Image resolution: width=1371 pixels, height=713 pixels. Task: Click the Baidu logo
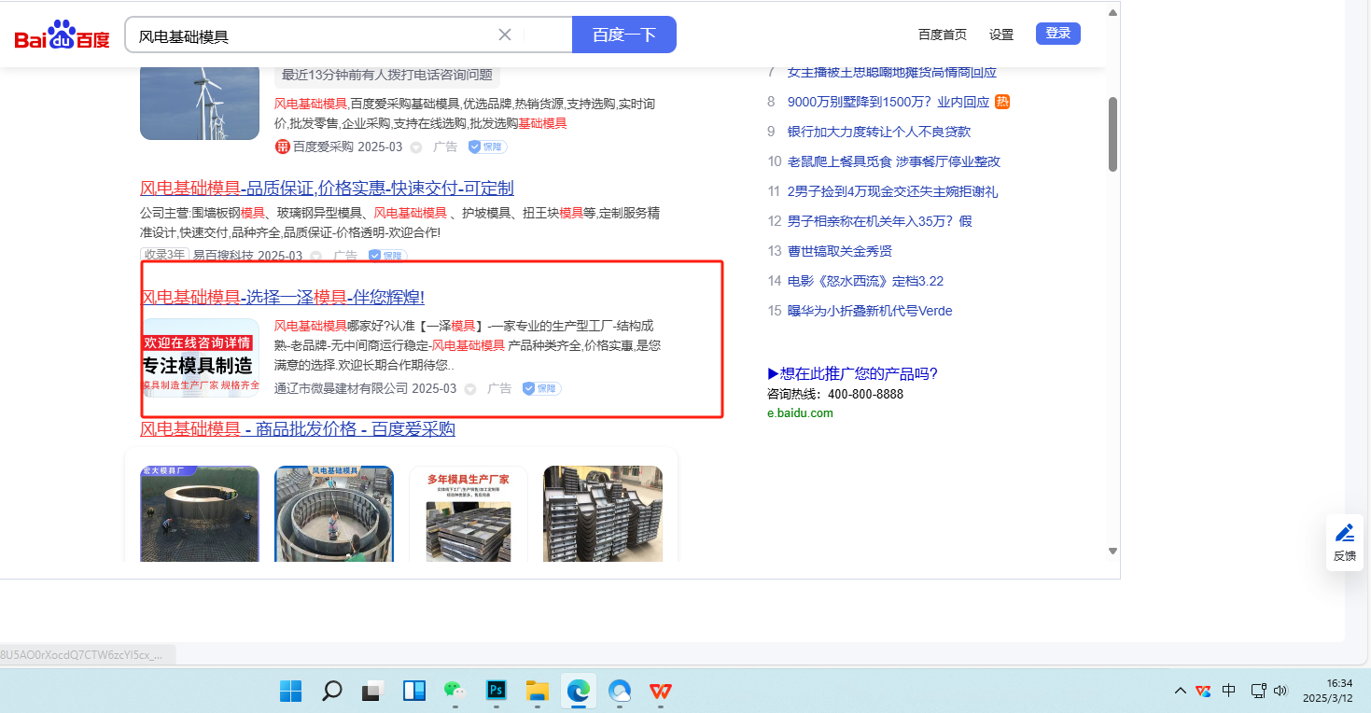(62, 36)
